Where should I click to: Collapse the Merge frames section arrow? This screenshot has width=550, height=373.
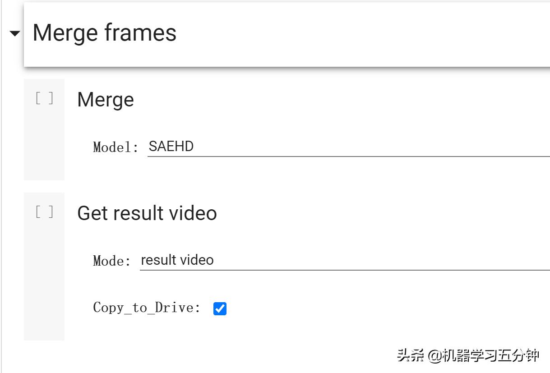click(15, 34)
